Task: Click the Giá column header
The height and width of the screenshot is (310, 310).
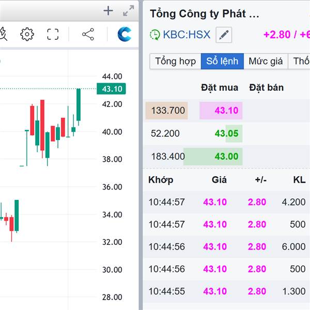Action: (219, 180)
